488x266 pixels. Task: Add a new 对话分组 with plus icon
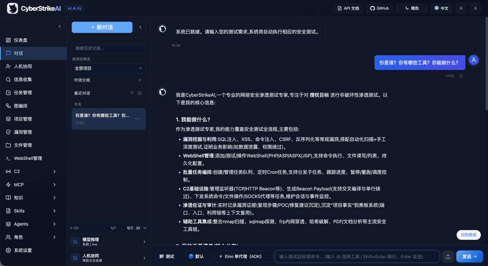tap(140, 80)
